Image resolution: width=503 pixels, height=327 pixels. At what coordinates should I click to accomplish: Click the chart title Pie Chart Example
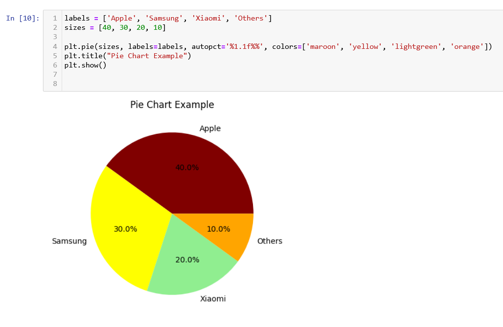tap(172, 105)
